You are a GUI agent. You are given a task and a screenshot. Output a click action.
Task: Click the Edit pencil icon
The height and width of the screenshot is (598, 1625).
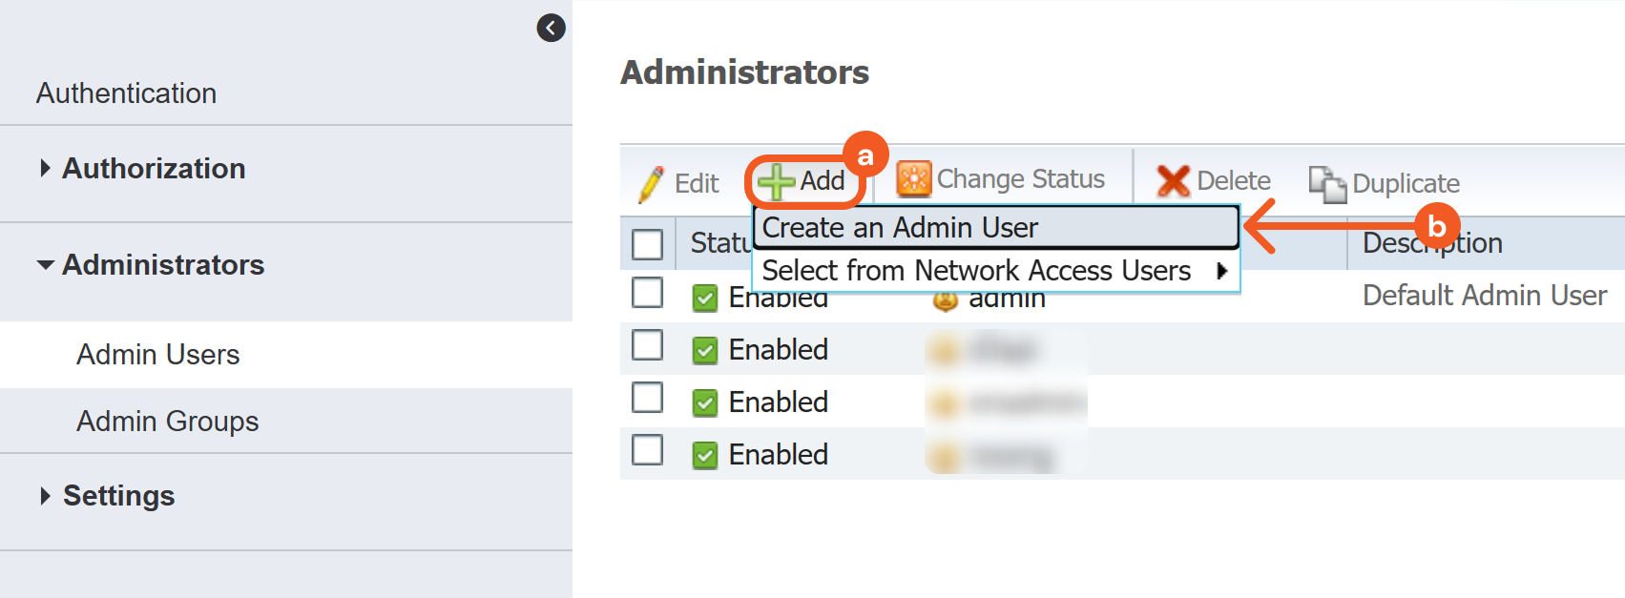coord(652,183)
